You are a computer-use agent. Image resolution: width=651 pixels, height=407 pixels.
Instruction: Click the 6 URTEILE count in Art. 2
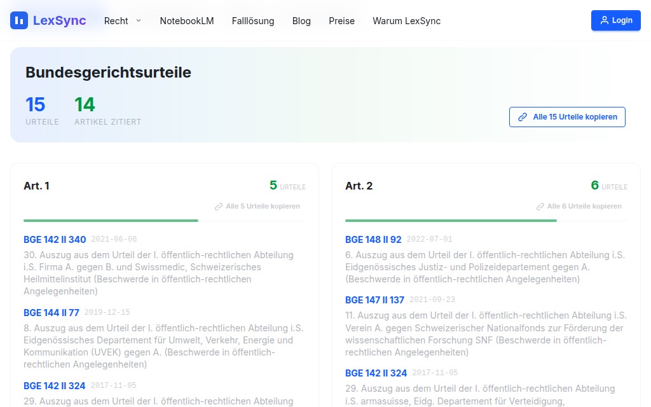tap(609, 186)
